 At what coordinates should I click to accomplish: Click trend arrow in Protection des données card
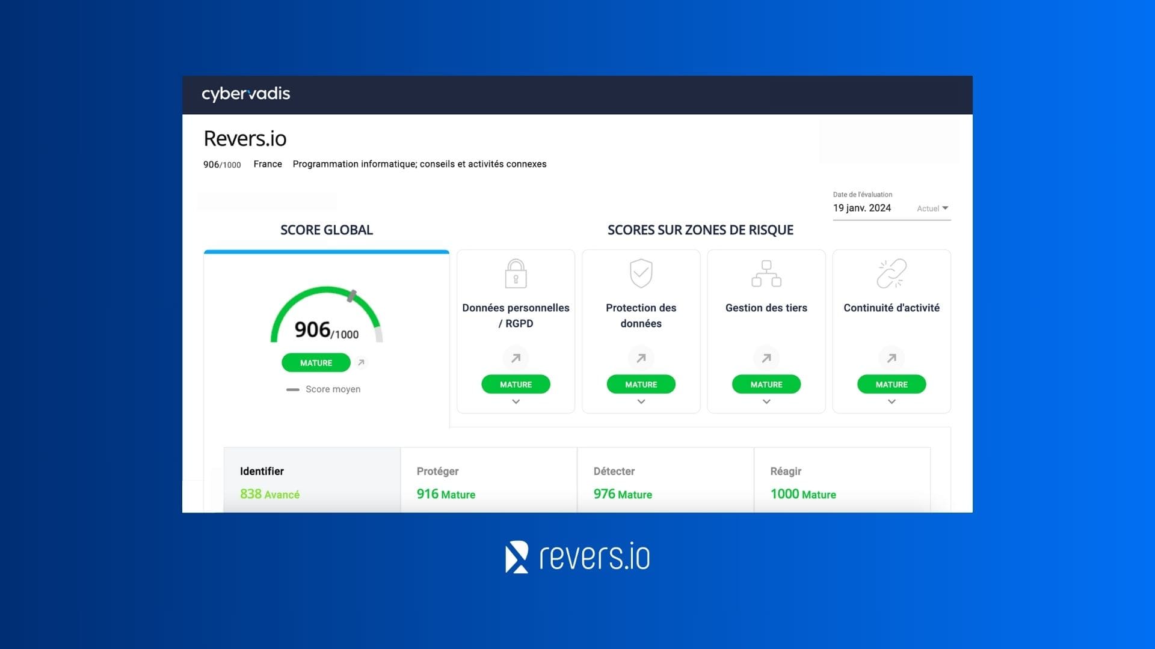click(x=641, y=358)
